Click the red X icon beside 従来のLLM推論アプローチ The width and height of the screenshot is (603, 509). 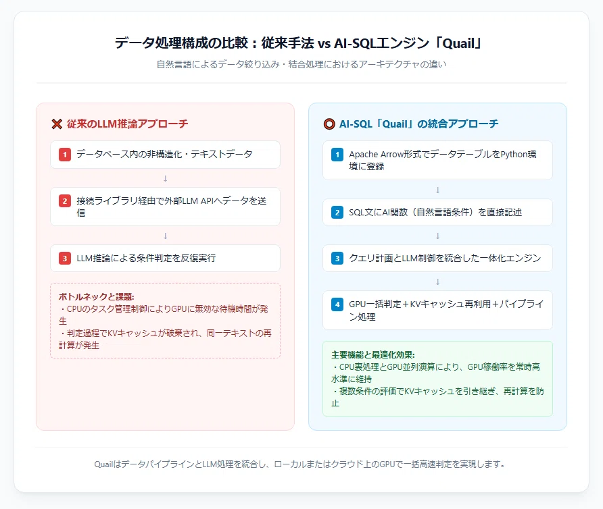57,124
